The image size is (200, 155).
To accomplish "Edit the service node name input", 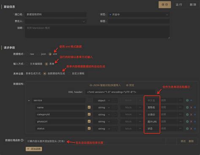I will [59, 101].
